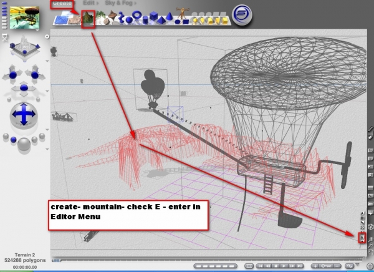Create a ground plane object
This screenshot has width=374, height=272.
pos(75,21)
